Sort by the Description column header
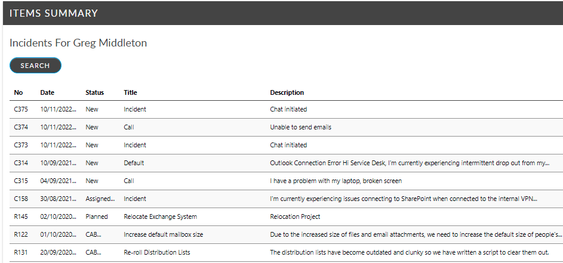Viewport: 563px width, 263px height. click(287, 92)
